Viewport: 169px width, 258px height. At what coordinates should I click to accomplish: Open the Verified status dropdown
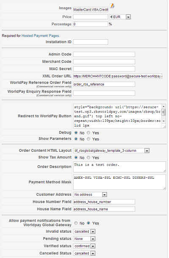click(93, 246)
